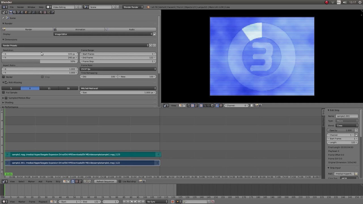Click the Refresh Sequencer button
Screen dimensions: 363x204
pyautogui.click(x=105, y=181)
